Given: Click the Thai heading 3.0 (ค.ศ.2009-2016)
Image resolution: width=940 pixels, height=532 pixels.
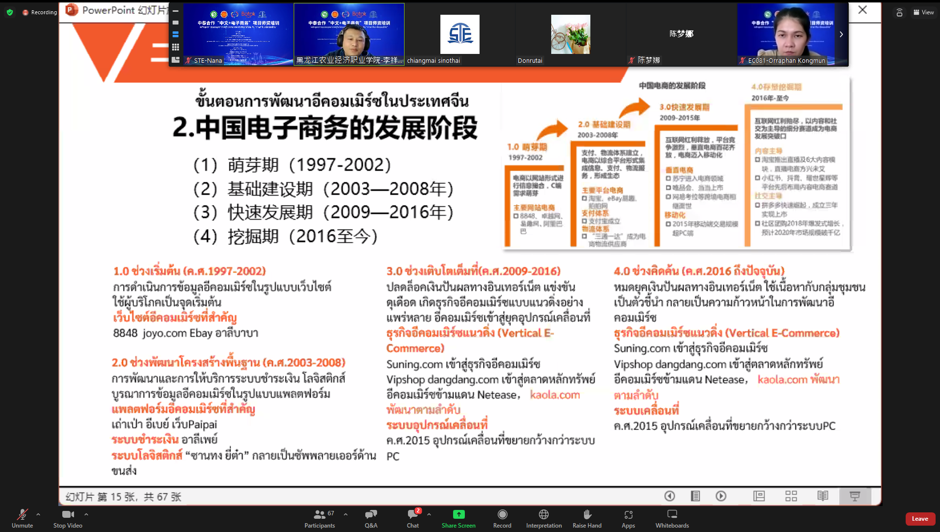Looking at the screenshot, I should click(474, 271).
